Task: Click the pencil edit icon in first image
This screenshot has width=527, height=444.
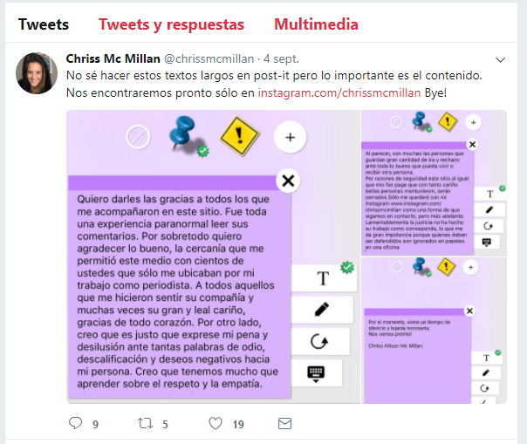Action: [322, 310]
